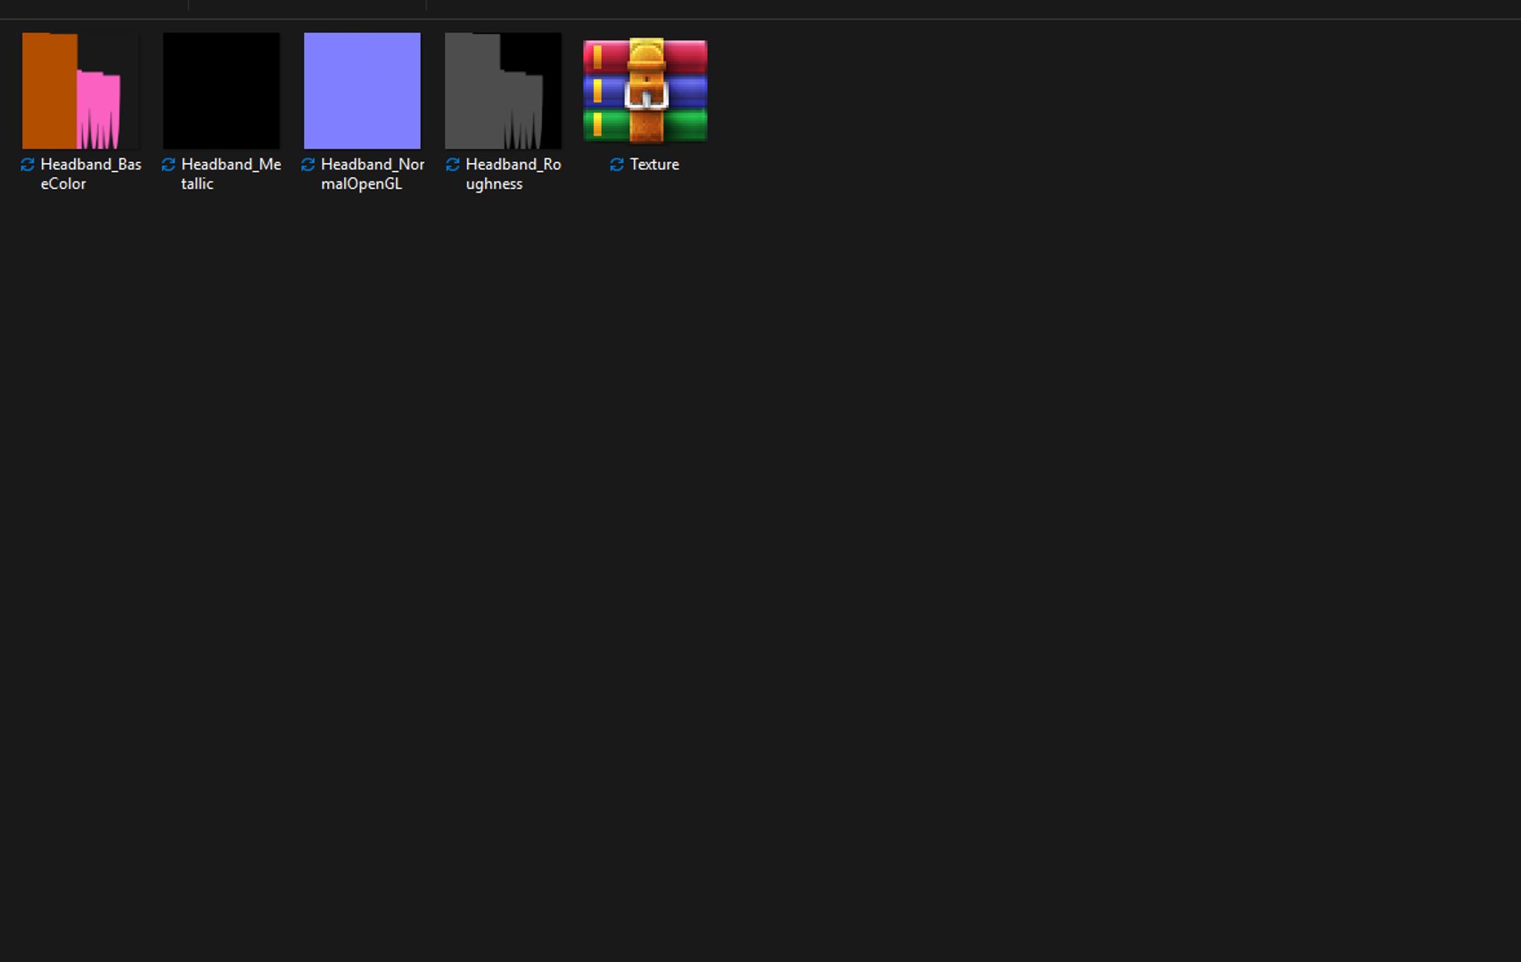The image size is (1521, 962).
Task: Click the Headband_Roughness file name
Action: (x=513, y=174)
